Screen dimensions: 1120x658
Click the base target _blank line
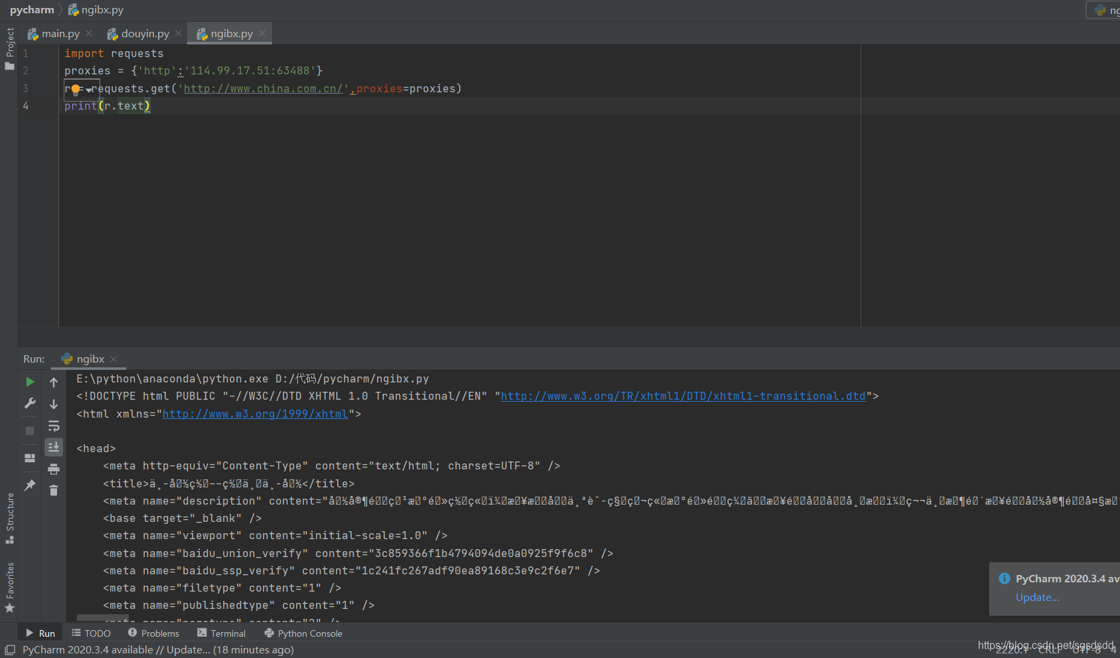(x=182, y=519)
